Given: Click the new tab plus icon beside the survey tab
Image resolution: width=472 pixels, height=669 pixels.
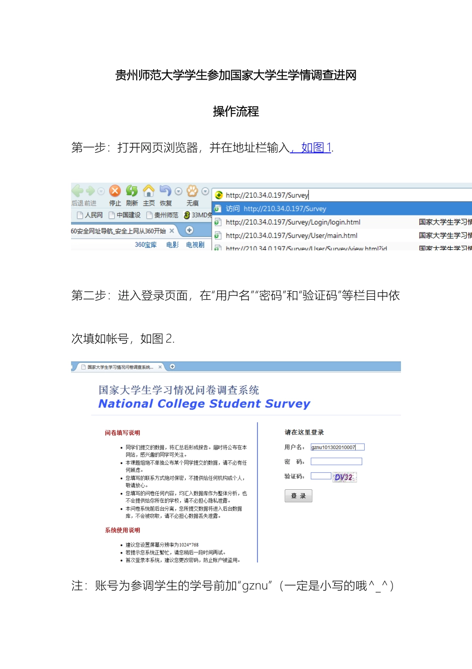Looking at the screenshot, I should pos(172,366).
